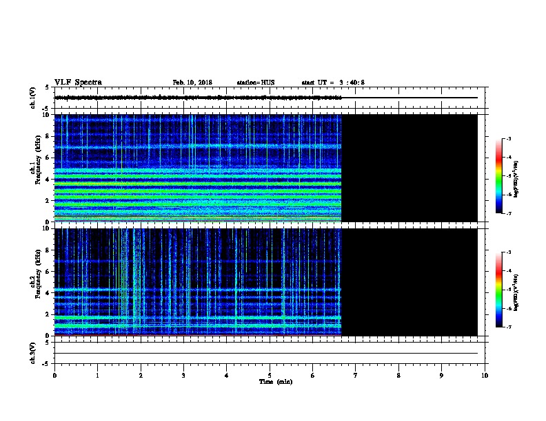The width and height of the screenshot is (546, 421).
Task: Click the log(PSD) label beside ch.2 color bar
Action: coord(516,292)
